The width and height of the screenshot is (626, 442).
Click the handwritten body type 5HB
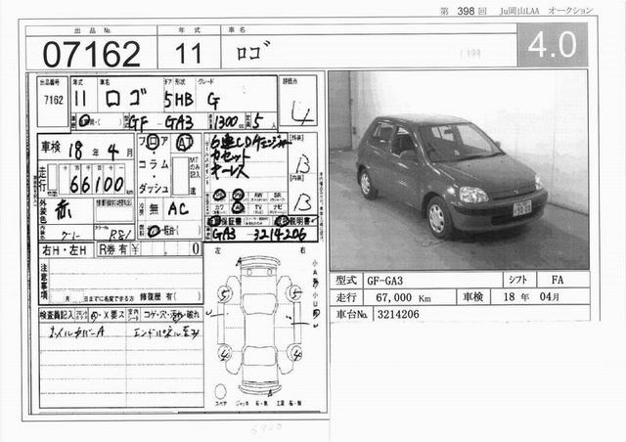[x=179, y=100]
